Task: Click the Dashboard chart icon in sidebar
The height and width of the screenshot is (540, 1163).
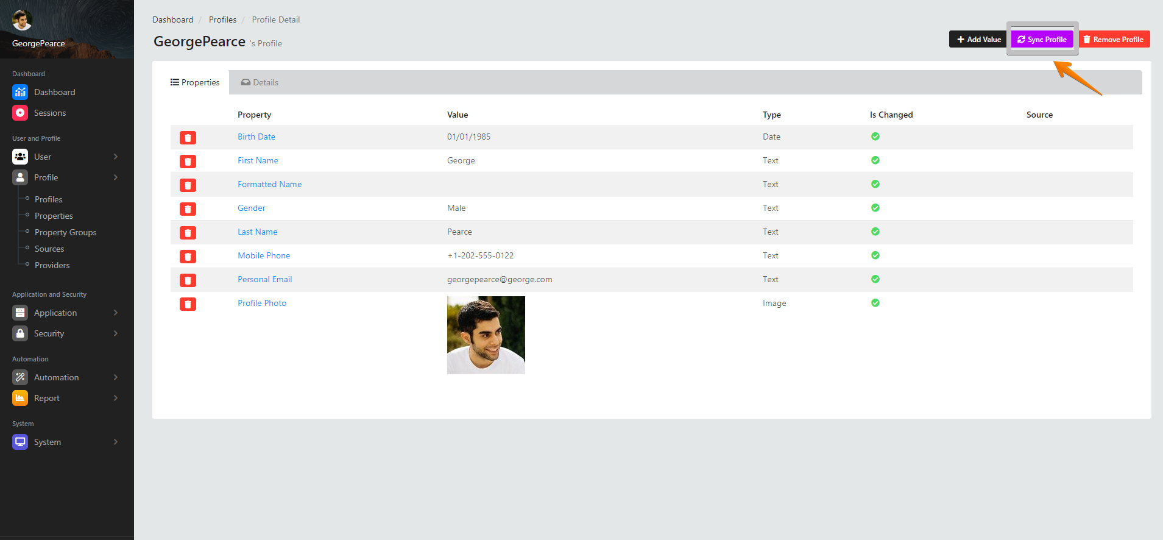Action: [20, 92]
